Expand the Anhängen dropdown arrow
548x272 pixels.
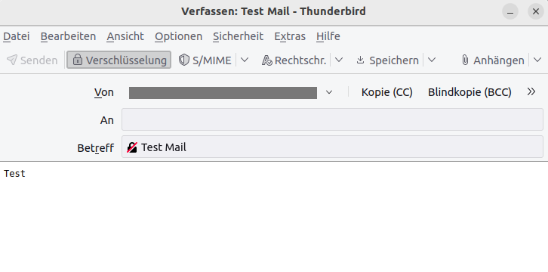tap(537, 60)
